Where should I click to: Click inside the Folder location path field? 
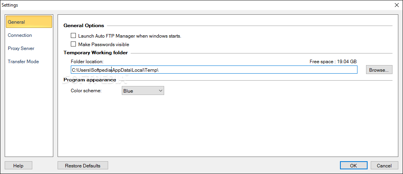pyautogui.click(x=214, y=70)
